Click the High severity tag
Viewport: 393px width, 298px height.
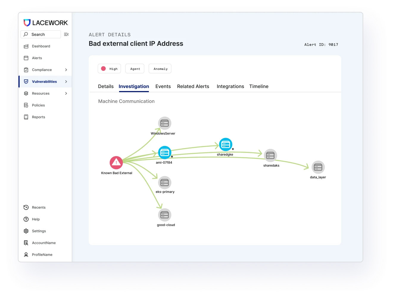pos(109,69)
